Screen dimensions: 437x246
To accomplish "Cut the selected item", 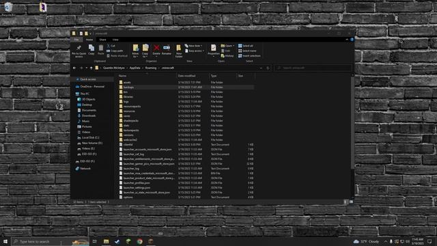I will tap(111, 46).
